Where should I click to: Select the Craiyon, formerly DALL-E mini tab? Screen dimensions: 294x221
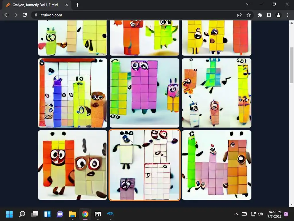tap(36, 5)
